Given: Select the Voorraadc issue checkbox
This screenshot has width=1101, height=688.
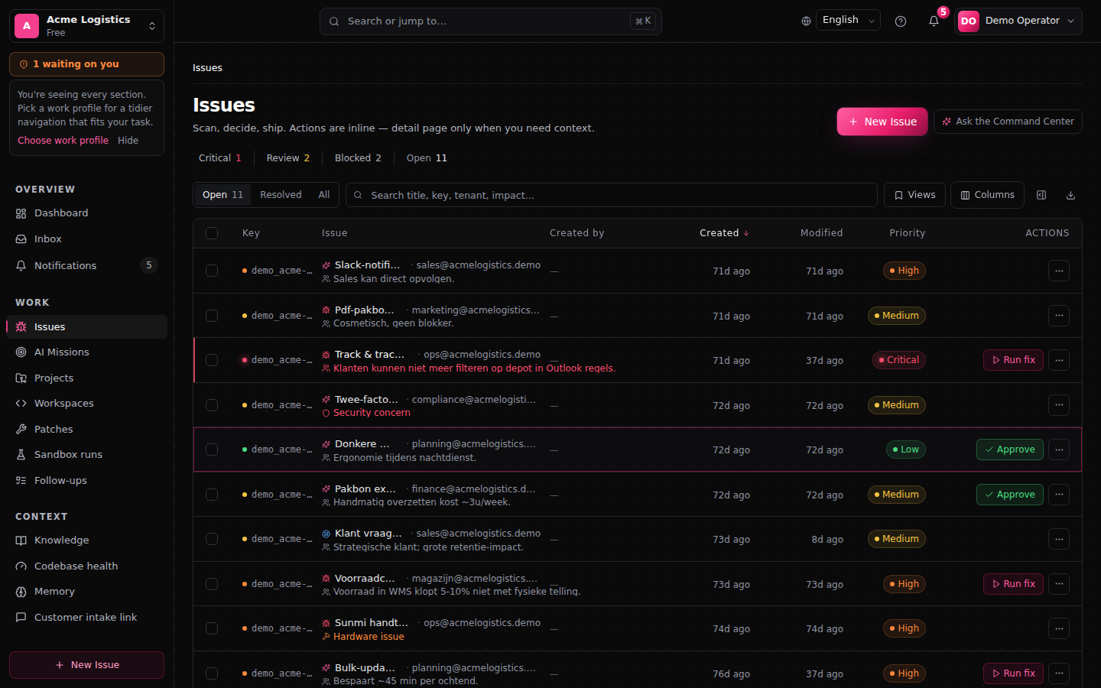Looking at the screenshot, I should [x=212, y=584].
